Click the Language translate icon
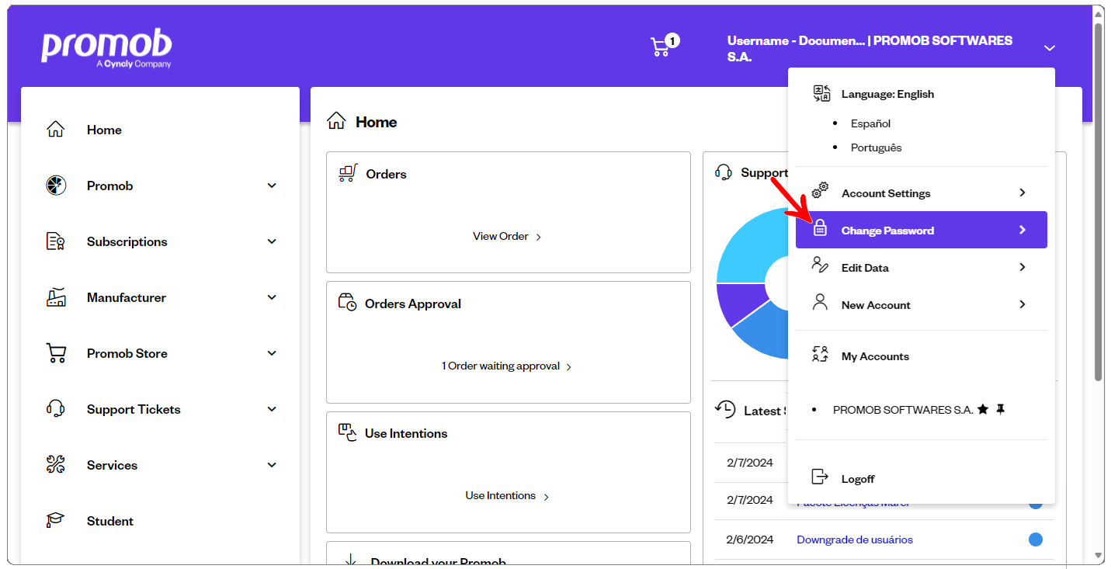The height and width of the screenshot is (569, 1111). pos(821,93)
